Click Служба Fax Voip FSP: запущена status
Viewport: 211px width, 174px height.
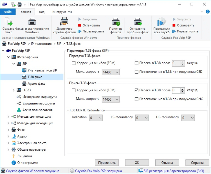pos(96,171)
